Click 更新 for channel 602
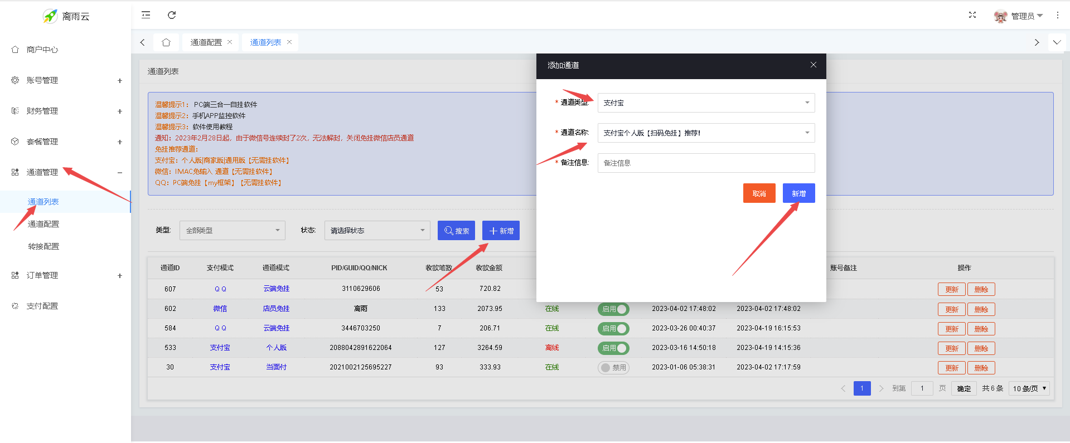The width and height of the screenshot is (1070, 443). [x=952, y=310]
